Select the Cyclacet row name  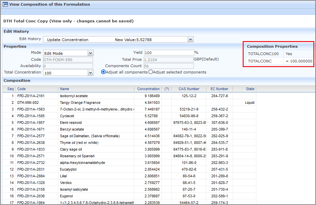(67, 116)
